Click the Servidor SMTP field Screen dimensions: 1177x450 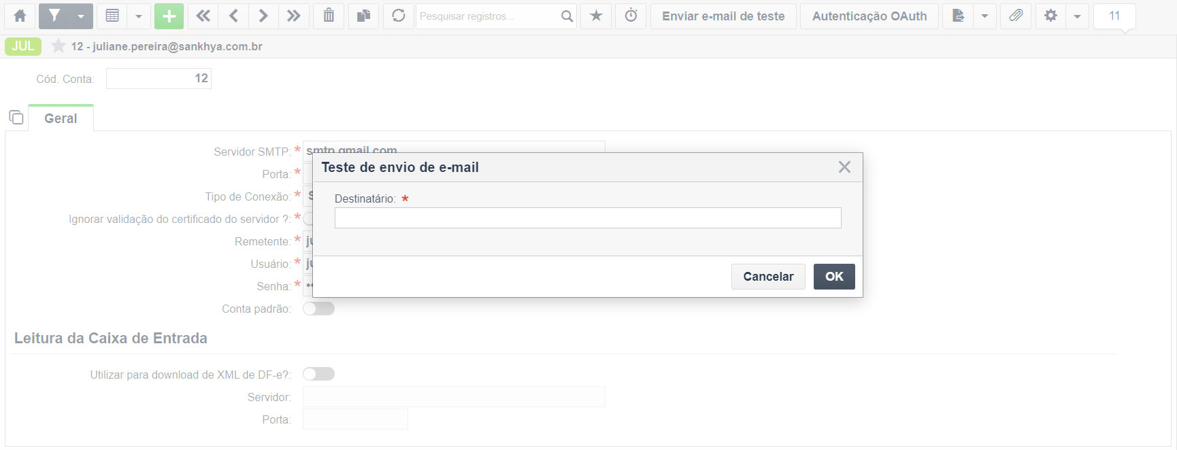454,148
